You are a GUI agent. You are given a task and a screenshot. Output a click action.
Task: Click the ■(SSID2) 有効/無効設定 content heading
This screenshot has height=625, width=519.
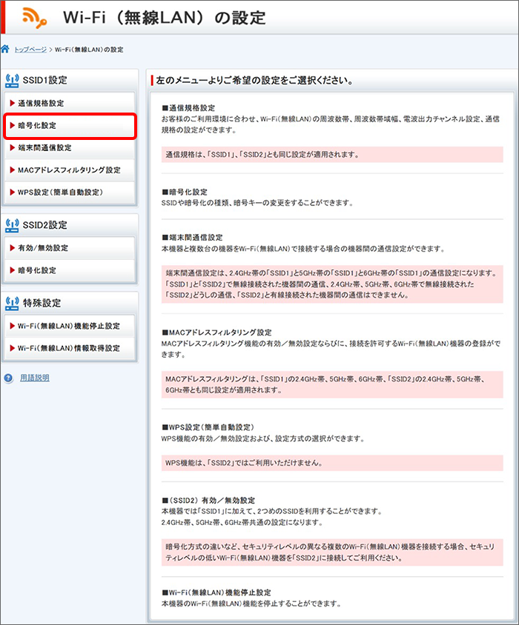pos(208,501)
